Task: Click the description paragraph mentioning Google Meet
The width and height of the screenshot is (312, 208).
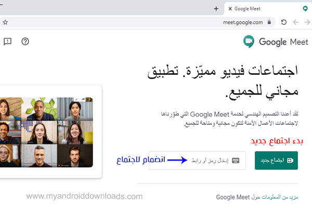Action: [229, 119]
